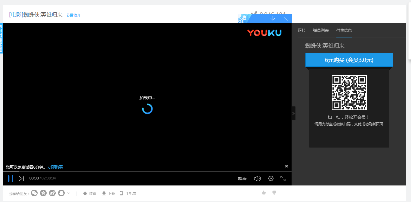Share to WeChat
This screenshot has height=202, width=411.
pyautogui.click(x=34, y=193)
